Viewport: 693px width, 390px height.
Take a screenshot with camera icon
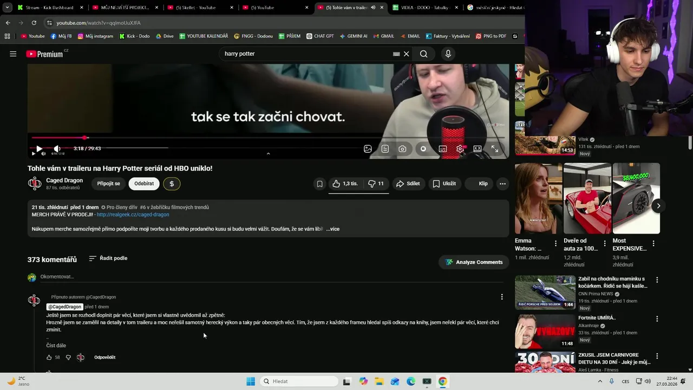click(x=402, y=148)
